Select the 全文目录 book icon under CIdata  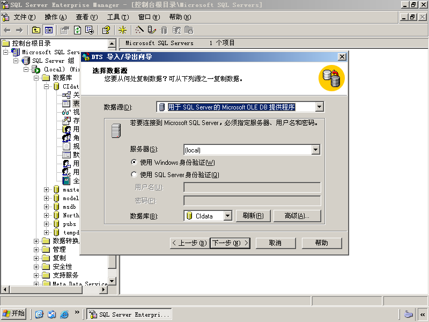click(66, 181)
